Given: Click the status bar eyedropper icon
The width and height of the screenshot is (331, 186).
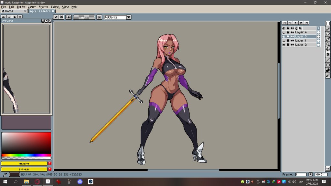Looking at the screenshot, I should [5, 174].
